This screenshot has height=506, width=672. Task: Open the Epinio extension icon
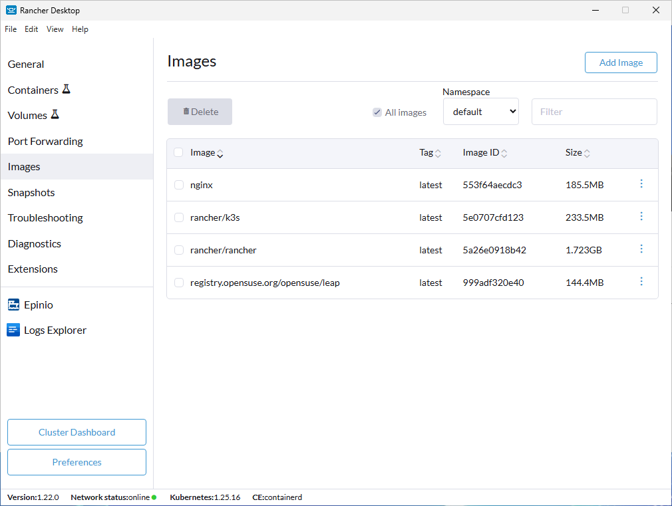click(13, 305)
